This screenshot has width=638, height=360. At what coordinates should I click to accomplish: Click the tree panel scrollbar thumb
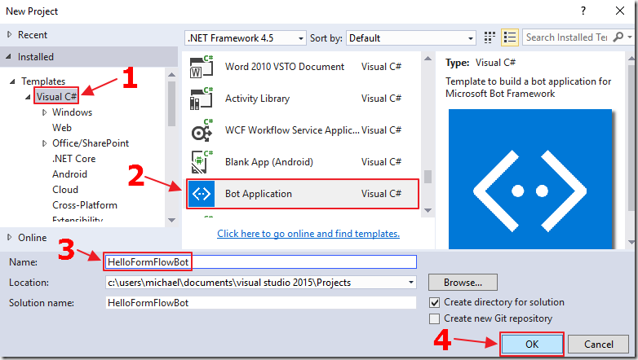click(171, 103)
